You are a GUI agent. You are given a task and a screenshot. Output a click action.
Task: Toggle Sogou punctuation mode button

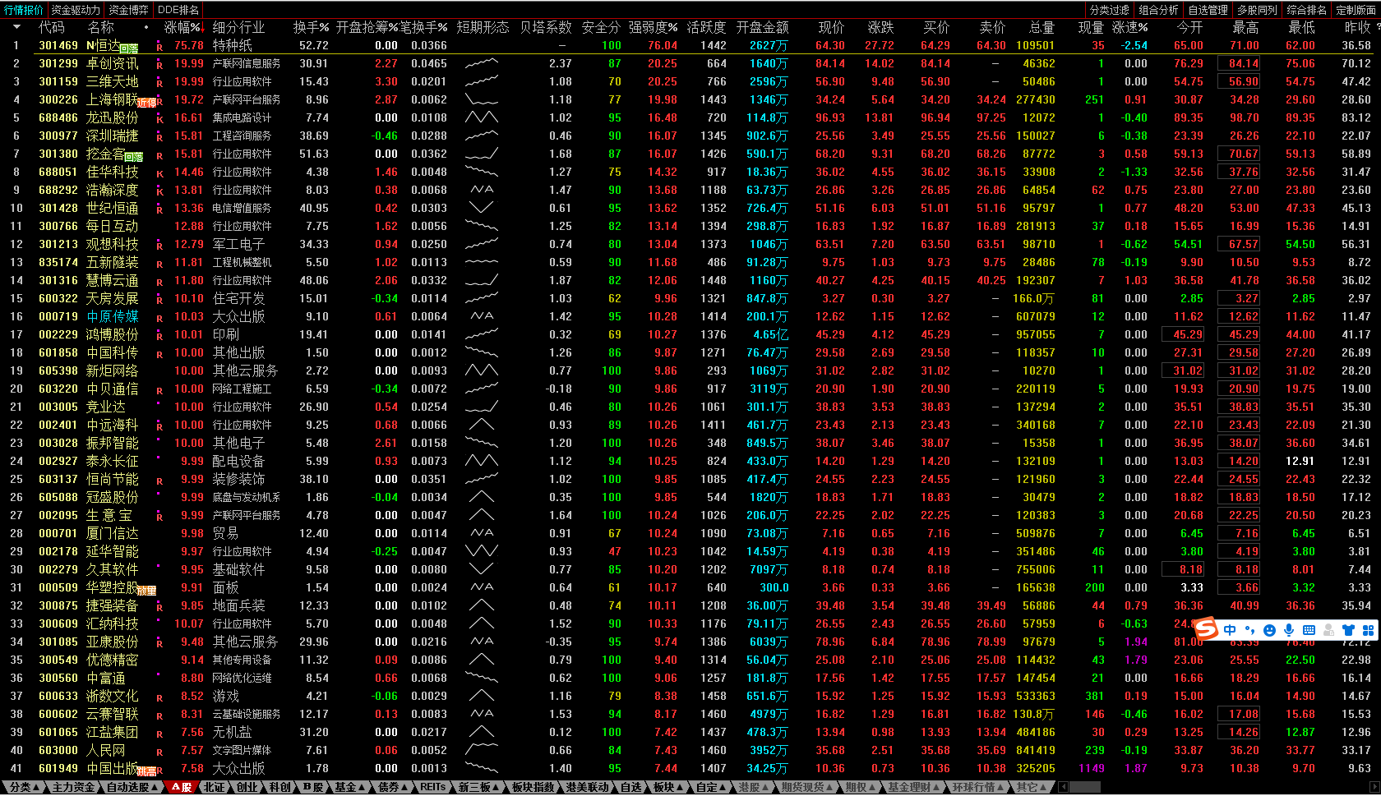tap(1249, 630)
